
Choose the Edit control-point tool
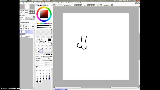pyautogui.click(x=38, y=48)
